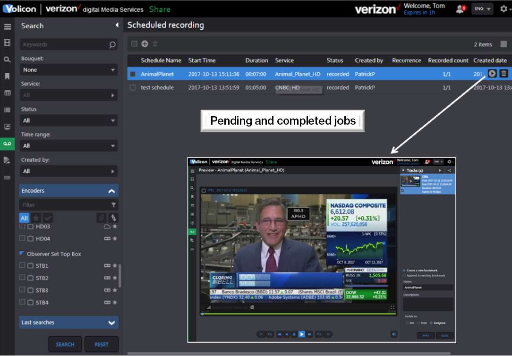The height and width of the screenshot is (356, 512).
Task: Sort by the Schedule Name column header
Action: coord(161,60)
